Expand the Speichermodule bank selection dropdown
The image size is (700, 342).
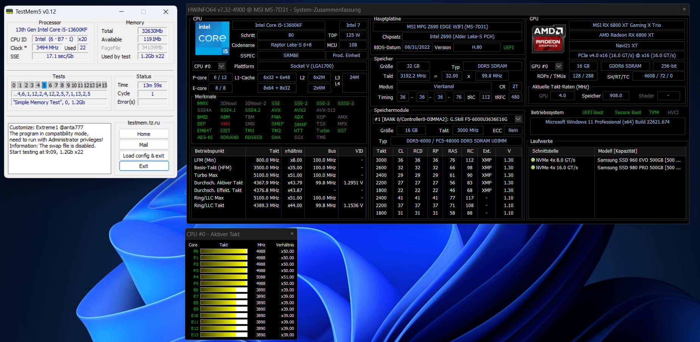[x=518, y=119]
